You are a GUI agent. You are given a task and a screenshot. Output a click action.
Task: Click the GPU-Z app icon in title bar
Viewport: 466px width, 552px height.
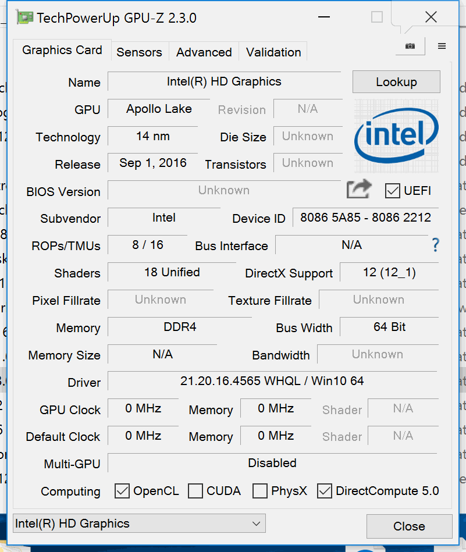click(24, 17)
